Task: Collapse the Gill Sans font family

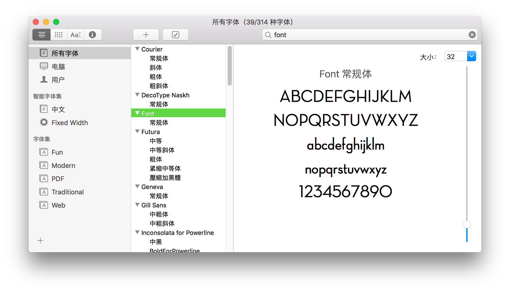Action: pos(137,205)
